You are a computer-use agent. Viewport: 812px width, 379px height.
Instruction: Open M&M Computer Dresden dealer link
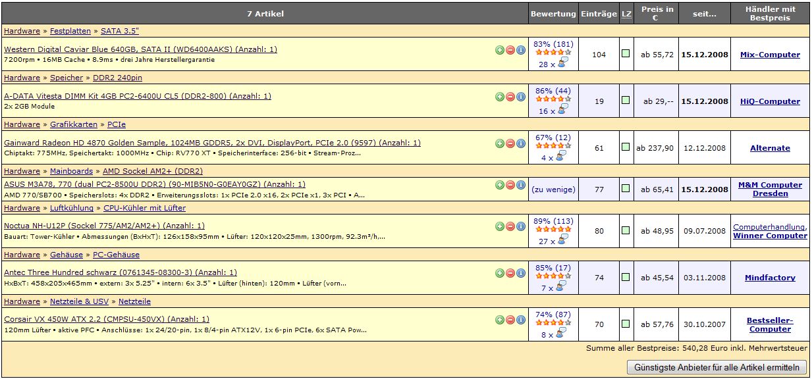pos(770,189)
